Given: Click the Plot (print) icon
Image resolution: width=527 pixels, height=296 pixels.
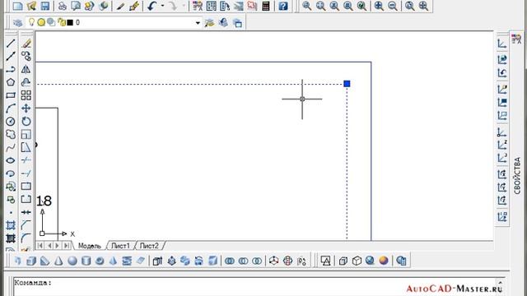Looking at the screenshot, I should point(63,6).
